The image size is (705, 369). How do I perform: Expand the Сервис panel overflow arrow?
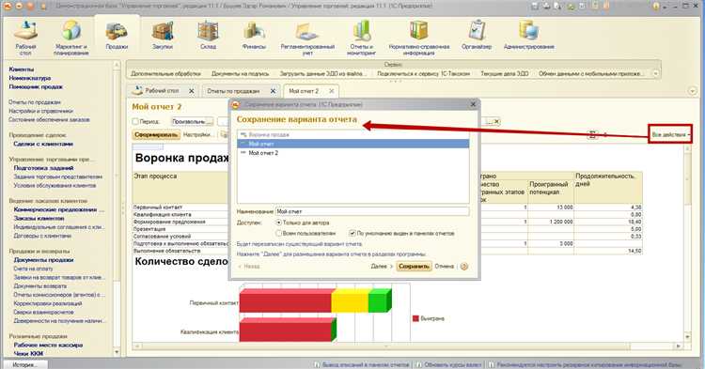pos(655,73)
